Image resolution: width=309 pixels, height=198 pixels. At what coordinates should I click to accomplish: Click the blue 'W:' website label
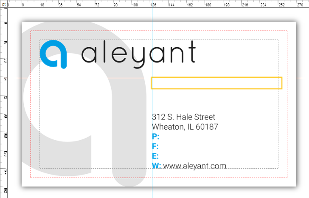tap(157, 166)
